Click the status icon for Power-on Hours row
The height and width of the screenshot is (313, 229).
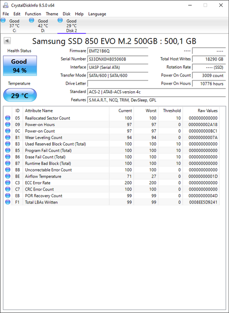point(8,124)
